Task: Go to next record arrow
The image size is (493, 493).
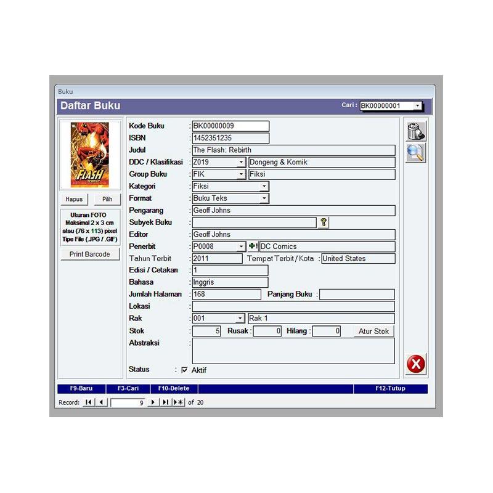Action: [153, 402]
